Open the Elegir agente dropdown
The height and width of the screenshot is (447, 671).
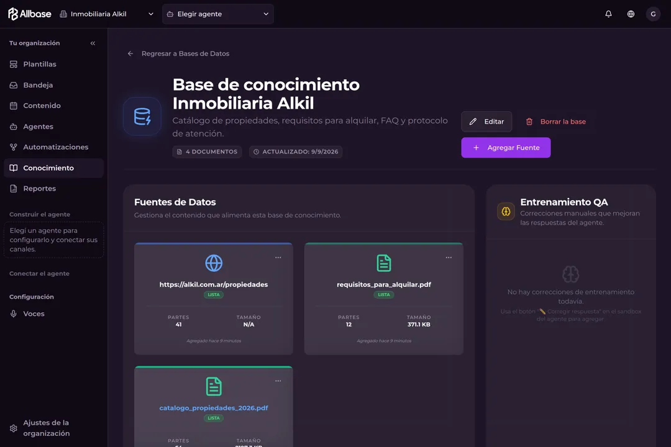click(218, 14)
